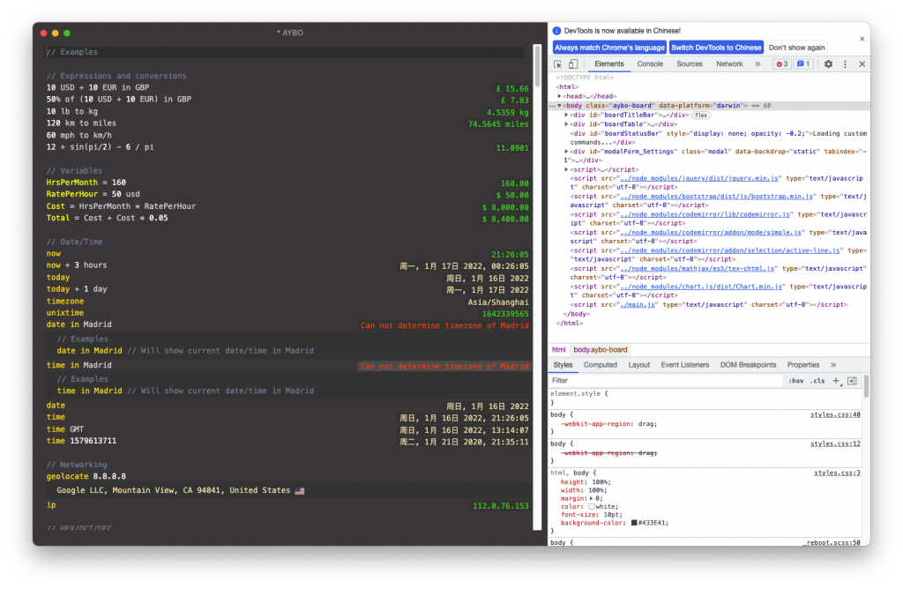Screen dimensions: 903x589
Task: Add a new style rule with plus icon
Action: click(836, 381)
